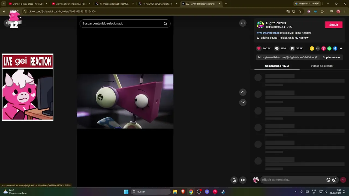Viewport: 349px width, 196px height.
Task: Repost the video using the yellow icon
Action: [312, 48]
